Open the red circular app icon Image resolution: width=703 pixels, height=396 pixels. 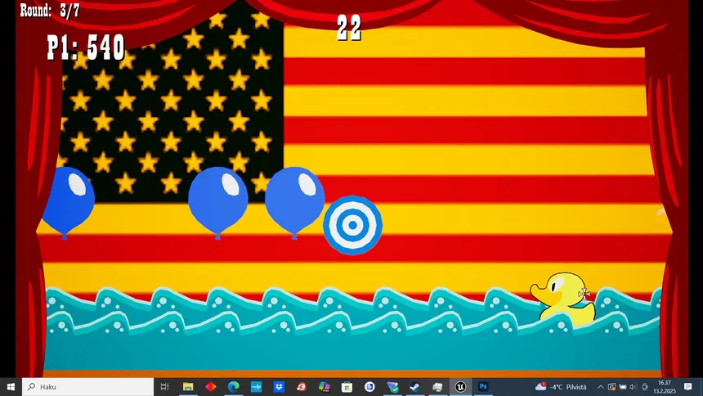(x=302, y=386)
